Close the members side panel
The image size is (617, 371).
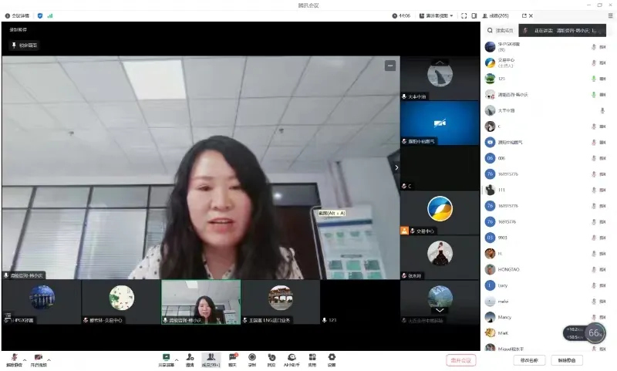[531, 15]
